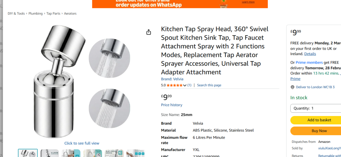Click the WhatsApp offers banner

click(180, 4)
